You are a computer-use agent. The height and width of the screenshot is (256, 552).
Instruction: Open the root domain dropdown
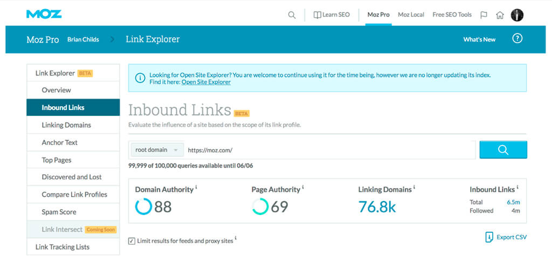(x=157, y=150)
